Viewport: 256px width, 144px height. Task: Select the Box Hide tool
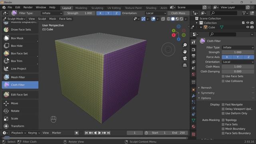click(20, 46)
